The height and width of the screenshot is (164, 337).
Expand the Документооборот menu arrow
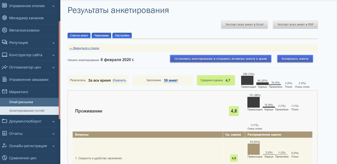tap(53, 121)
